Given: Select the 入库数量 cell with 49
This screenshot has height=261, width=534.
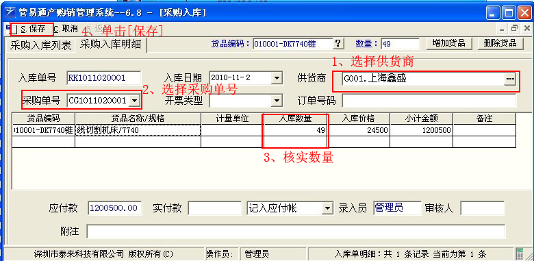Looking at the screenshot, I should 295,130.
